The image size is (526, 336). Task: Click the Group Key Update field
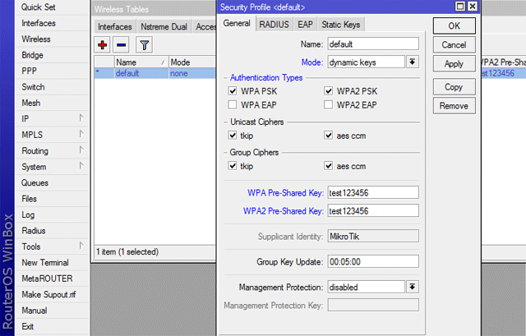[373, 261]
